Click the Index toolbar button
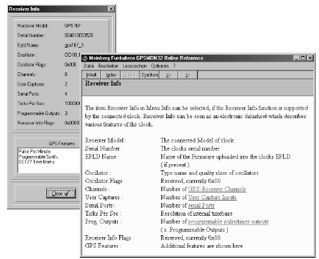This screenshot has height=259, width=319. (x=111, y=75)
